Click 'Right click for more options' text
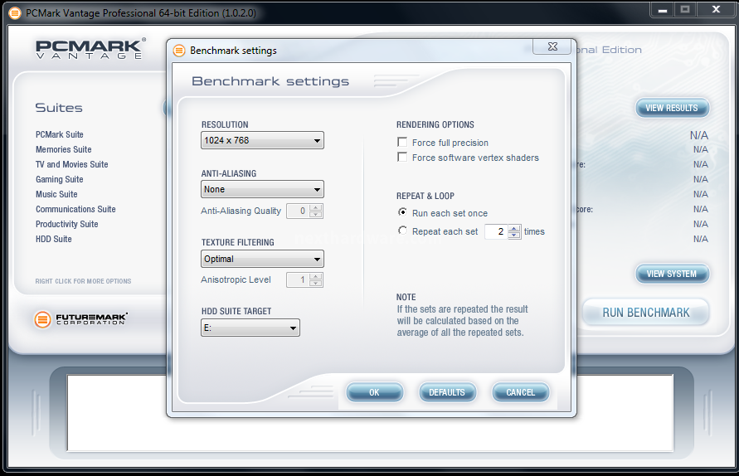Screen dimensions: 739x476 (84, 281)
